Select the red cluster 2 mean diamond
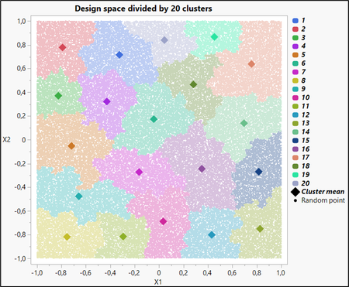Image resolution: width=349 pixels, height=287 pixels. click(x=62, y=47)
